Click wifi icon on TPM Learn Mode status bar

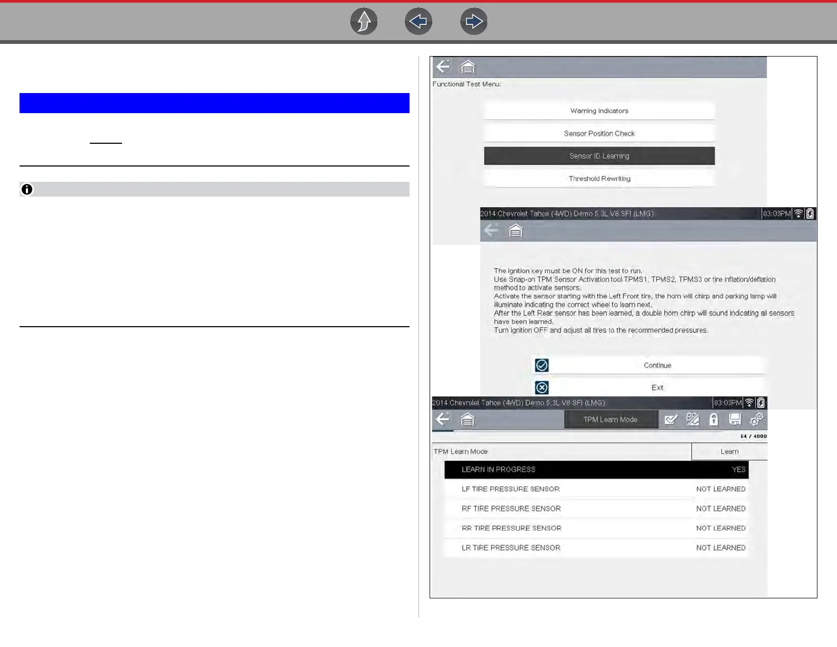749,403
